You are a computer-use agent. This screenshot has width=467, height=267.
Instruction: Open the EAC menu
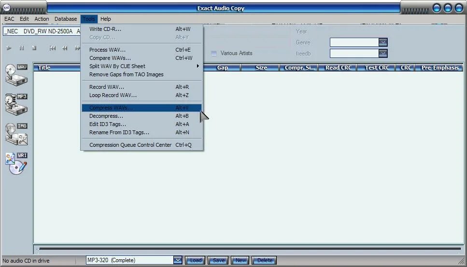[x=9, y=19]
